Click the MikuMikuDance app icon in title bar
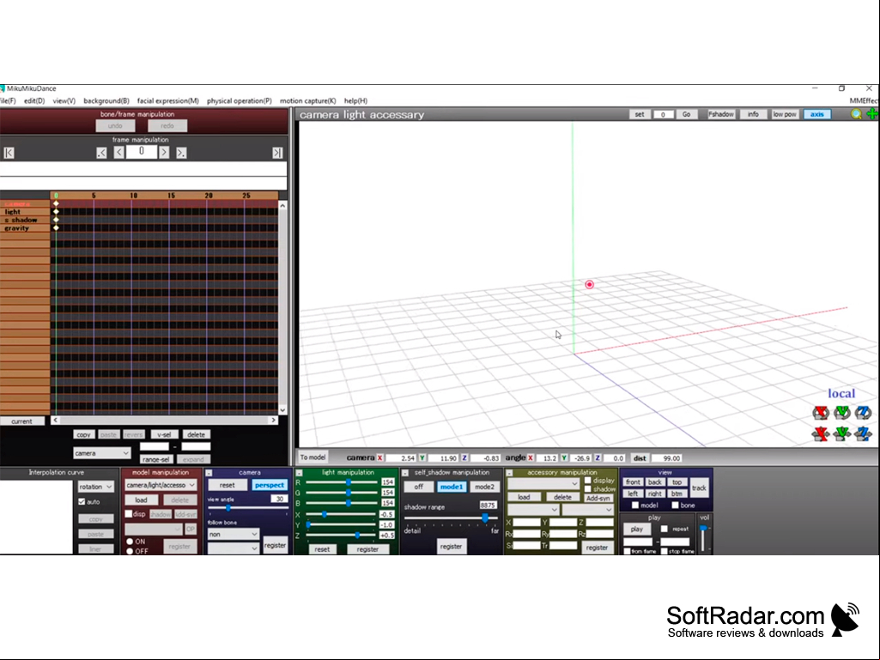The image size is (880, 660). pos(3,88)
